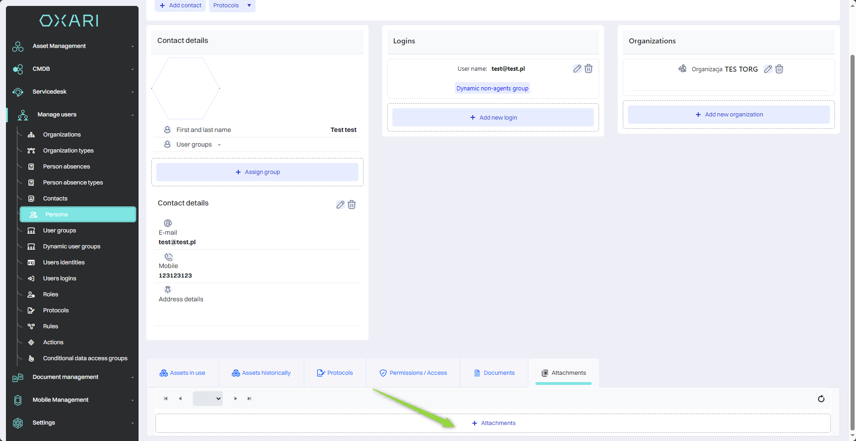Edit the test@test.pl login with pencil icon
This screenshot has width=856, height=441.
coord(577,68)
